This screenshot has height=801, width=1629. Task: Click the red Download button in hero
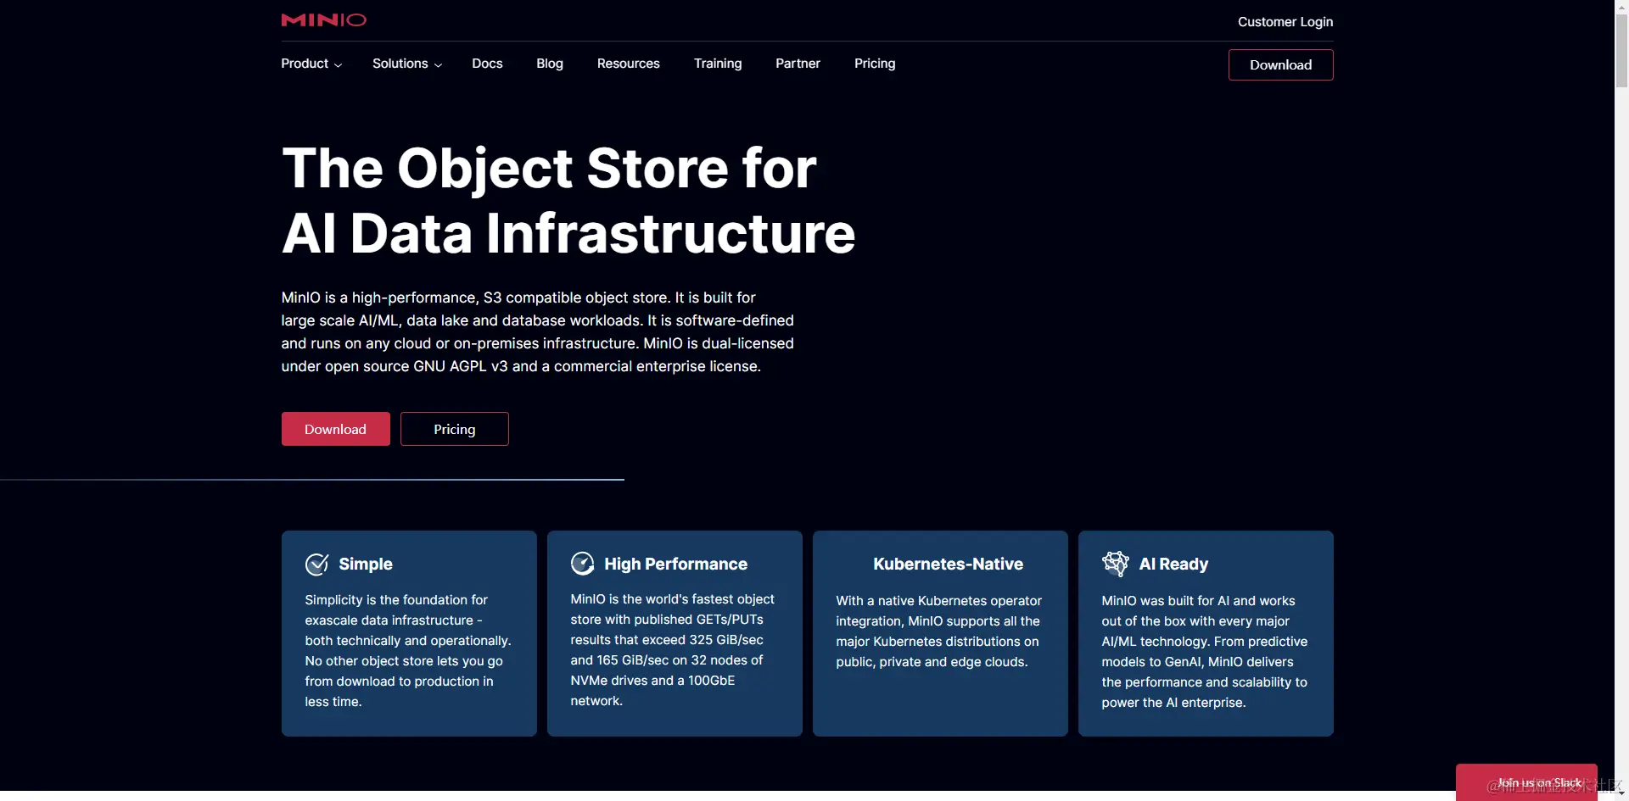pos(336,429)
